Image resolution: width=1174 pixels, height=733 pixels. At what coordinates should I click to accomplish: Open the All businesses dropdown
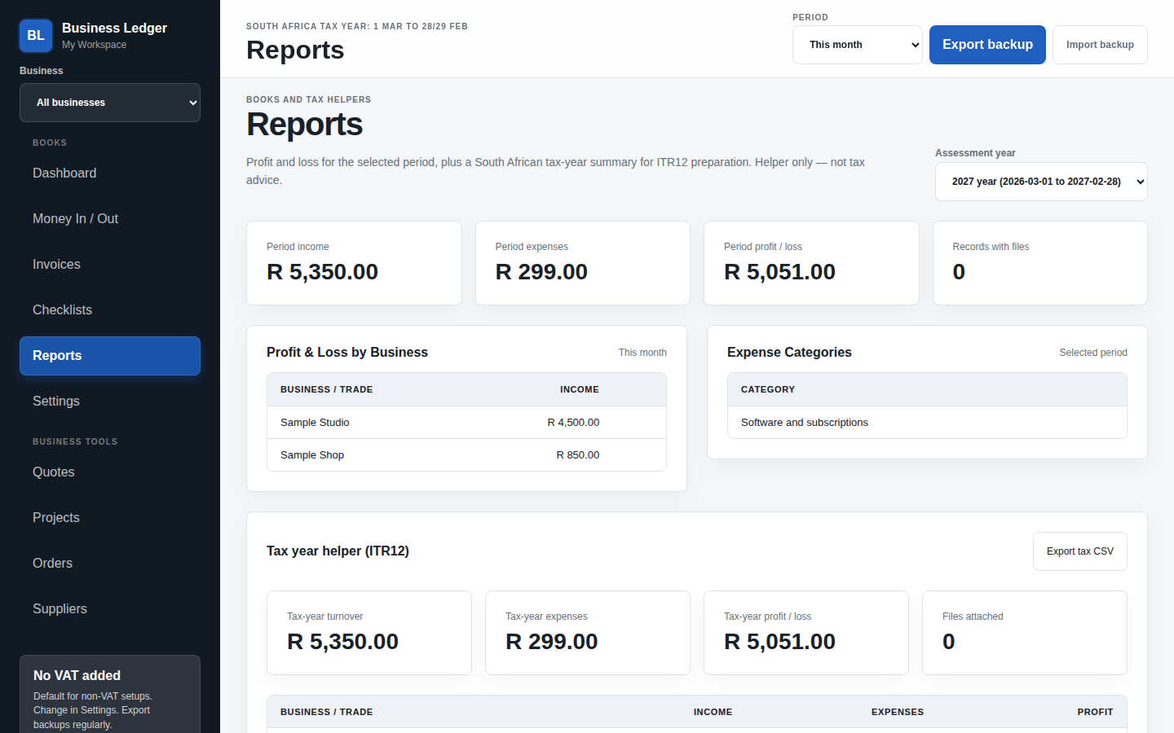tap(110, 103)
